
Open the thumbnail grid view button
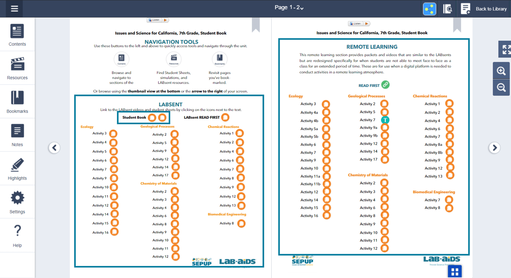click(x=455, y=271)
